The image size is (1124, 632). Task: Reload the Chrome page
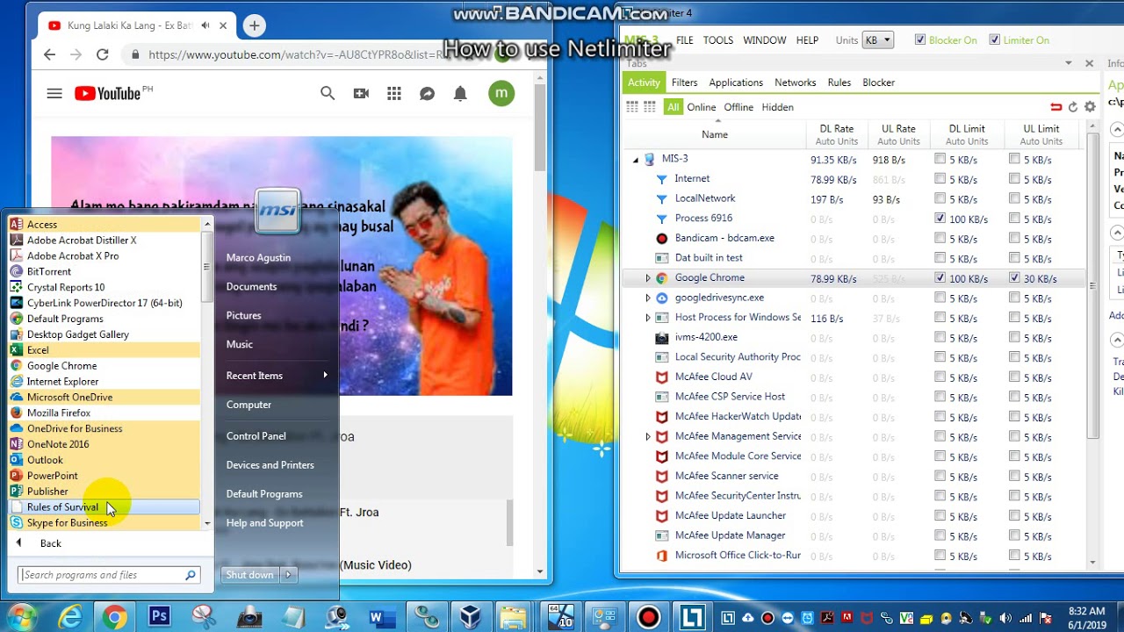(103, 54)
